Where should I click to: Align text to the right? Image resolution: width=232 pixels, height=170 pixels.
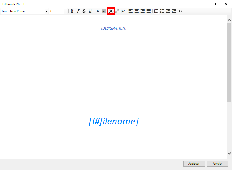click(x=143, y=11)
